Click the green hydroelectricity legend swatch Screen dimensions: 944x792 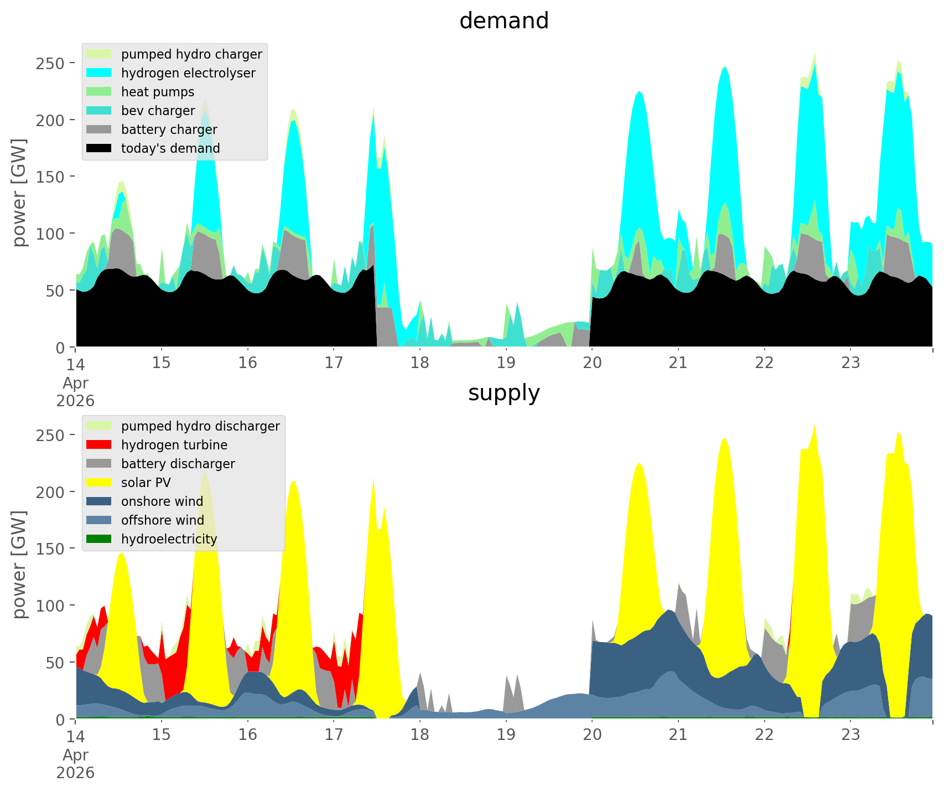click(100, 539)
